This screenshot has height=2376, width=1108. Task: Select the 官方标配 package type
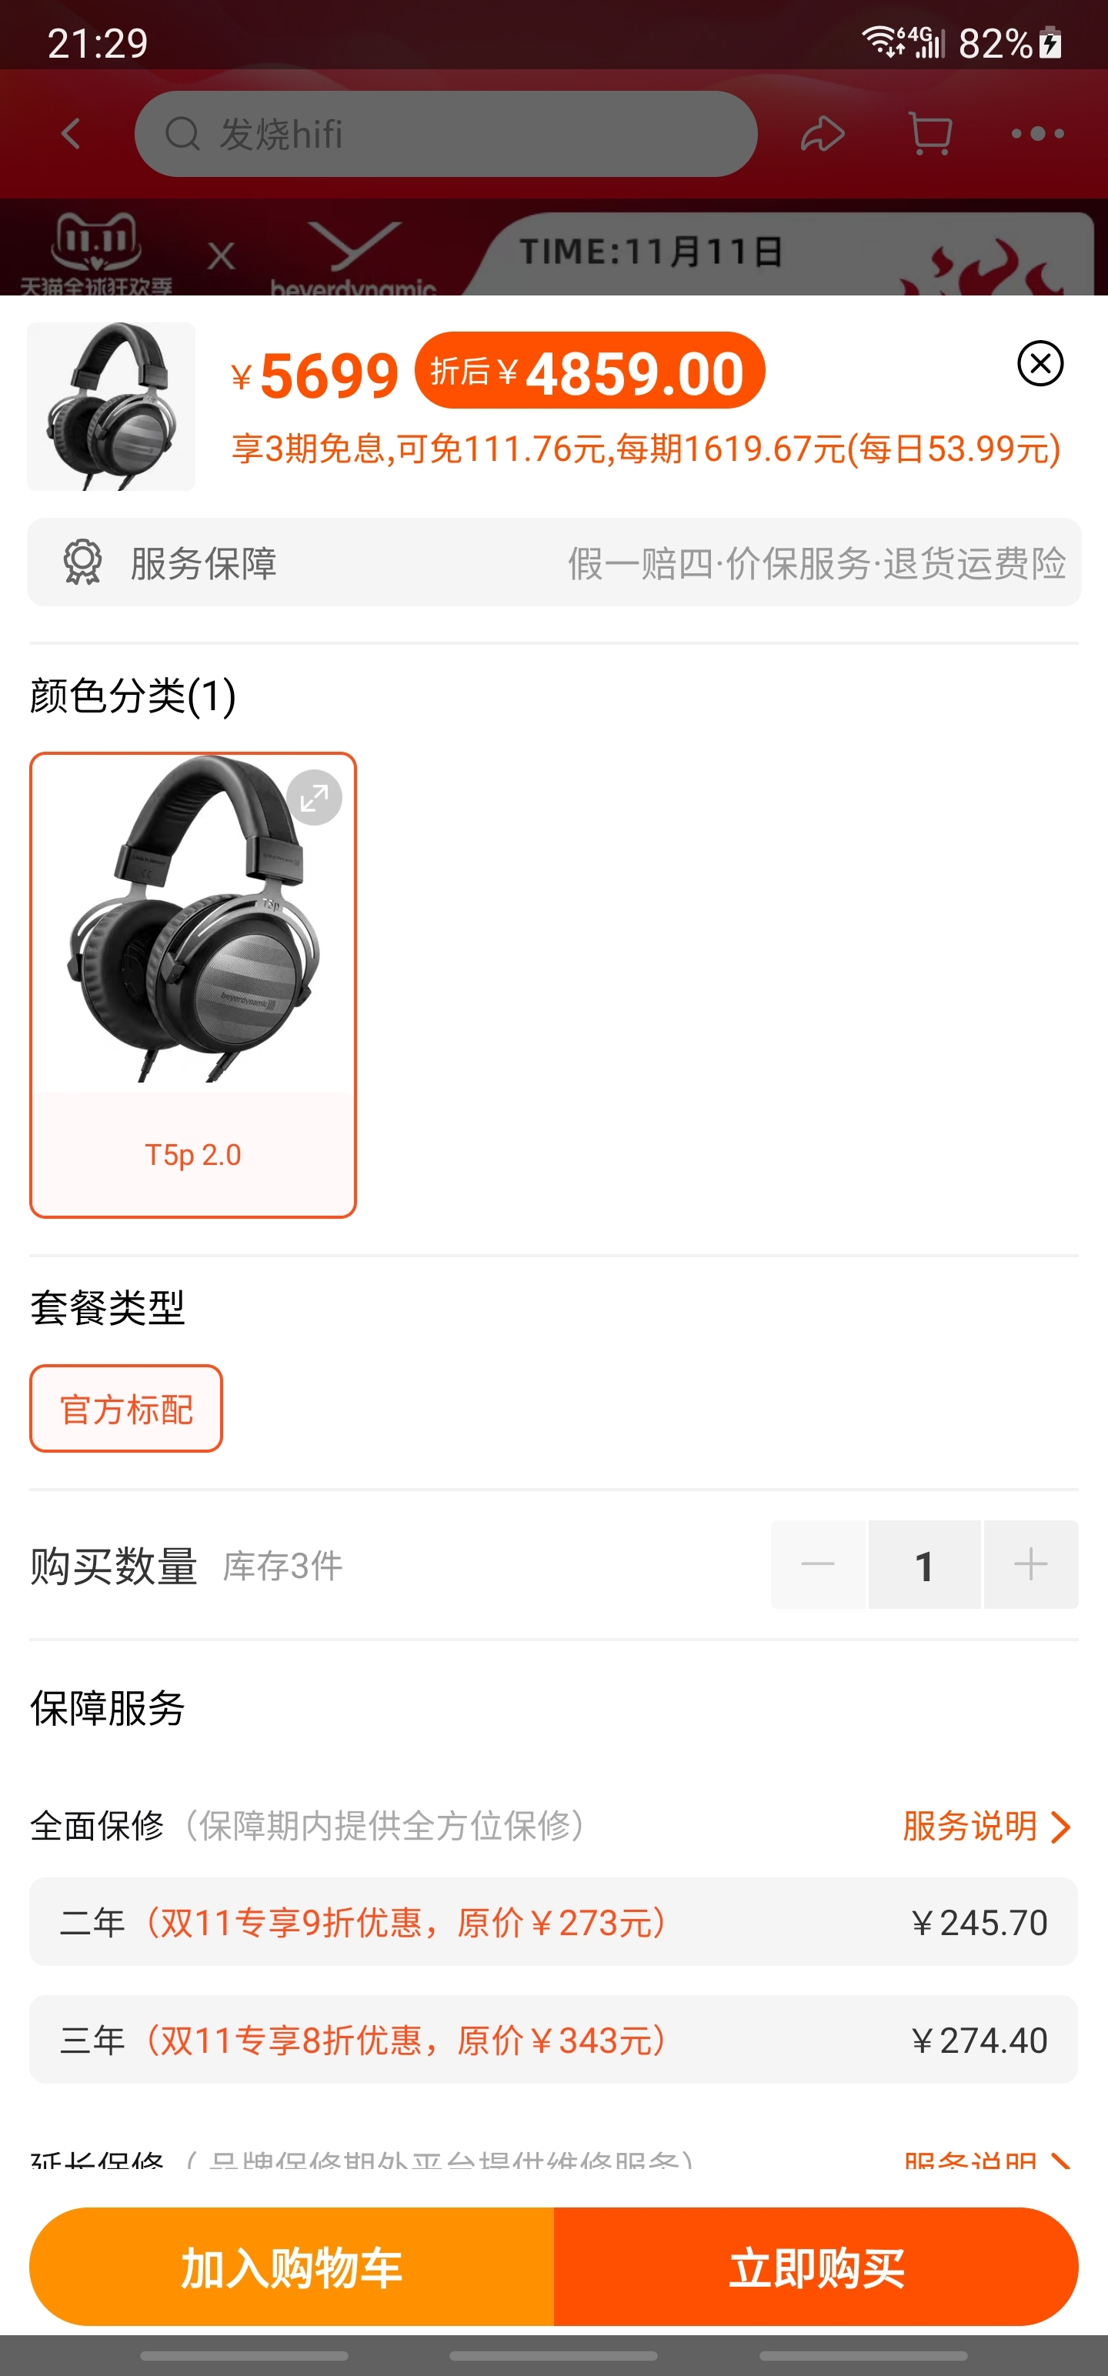[126, 1409]
